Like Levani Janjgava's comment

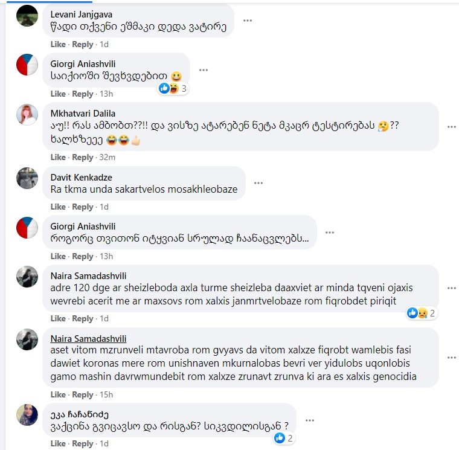[58, 44]
